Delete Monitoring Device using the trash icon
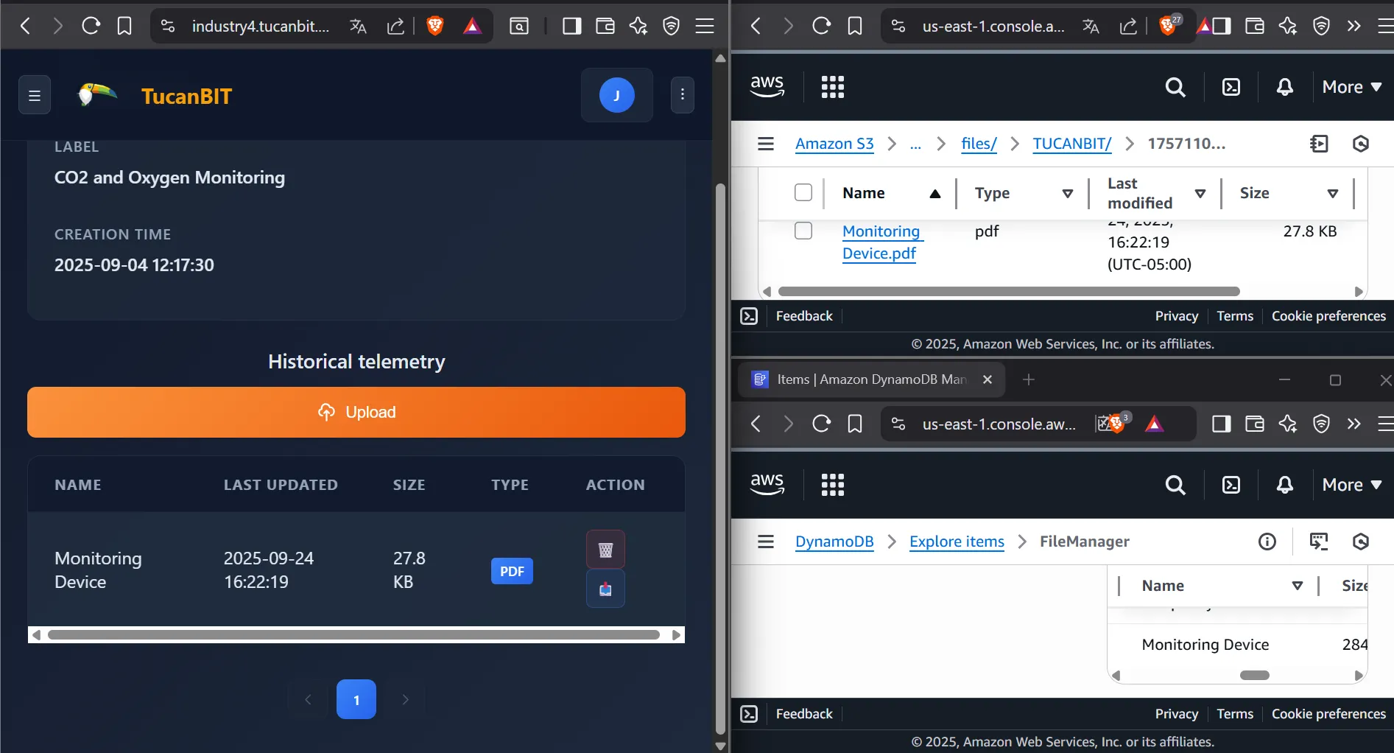This screenshot has height=753, width=1394. coord(605,549)
